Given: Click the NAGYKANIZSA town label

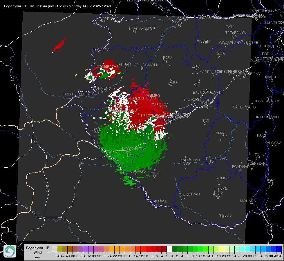Looking at the screenshot, I should pos(133,149).
